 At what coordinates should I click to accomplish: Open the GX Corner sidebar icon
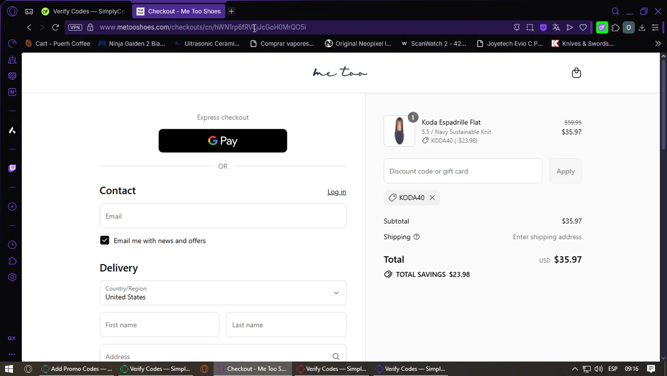click(12, 338)
